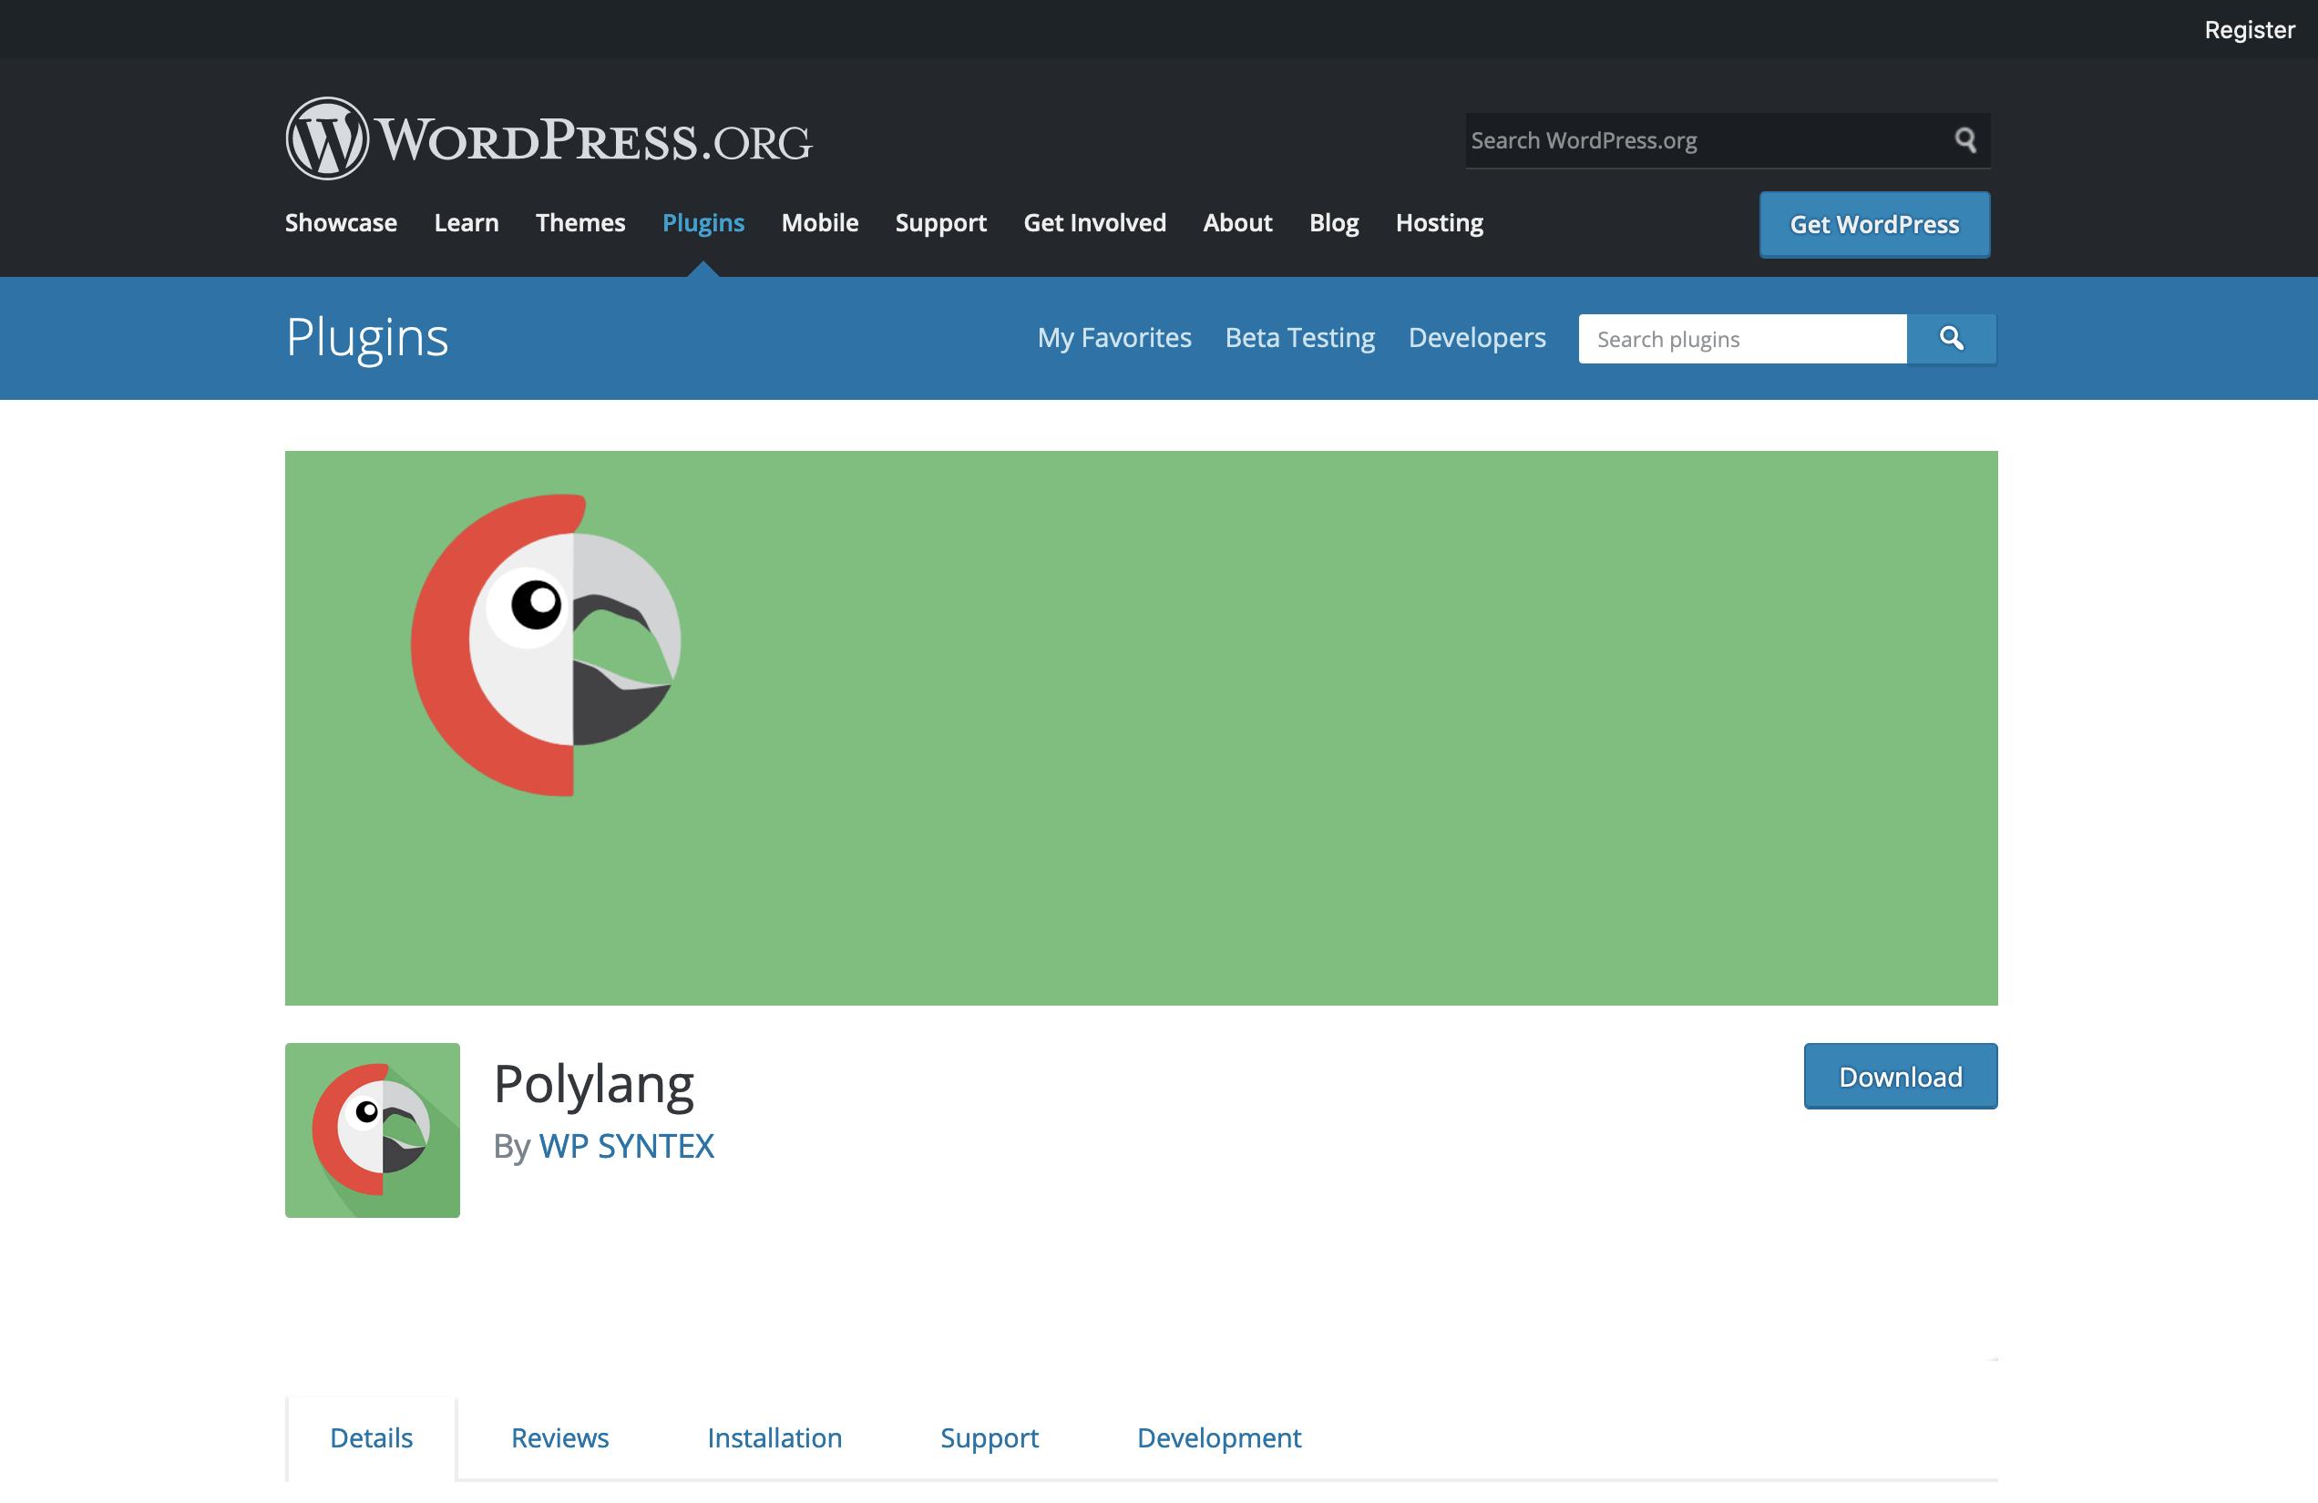Click the Download button

click(1899, 1076)
